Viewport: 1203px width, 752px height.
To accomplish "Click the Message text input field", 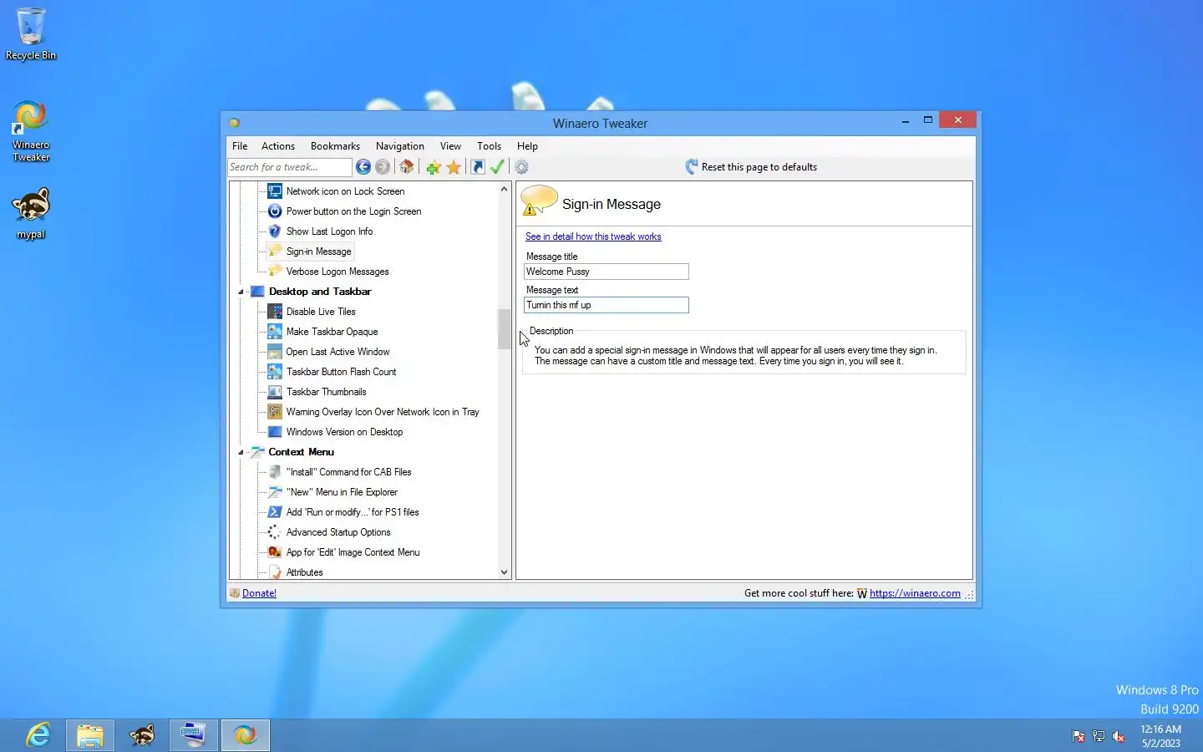I will coord(607,305).
